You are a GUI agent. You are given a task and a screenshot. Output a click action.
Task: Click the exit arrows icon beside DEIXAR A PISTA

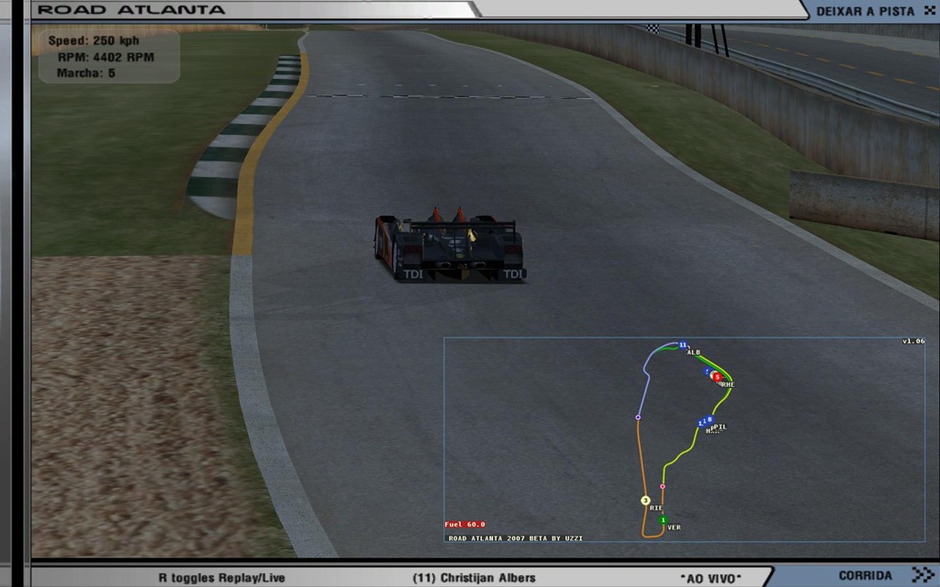click(930, 11)
